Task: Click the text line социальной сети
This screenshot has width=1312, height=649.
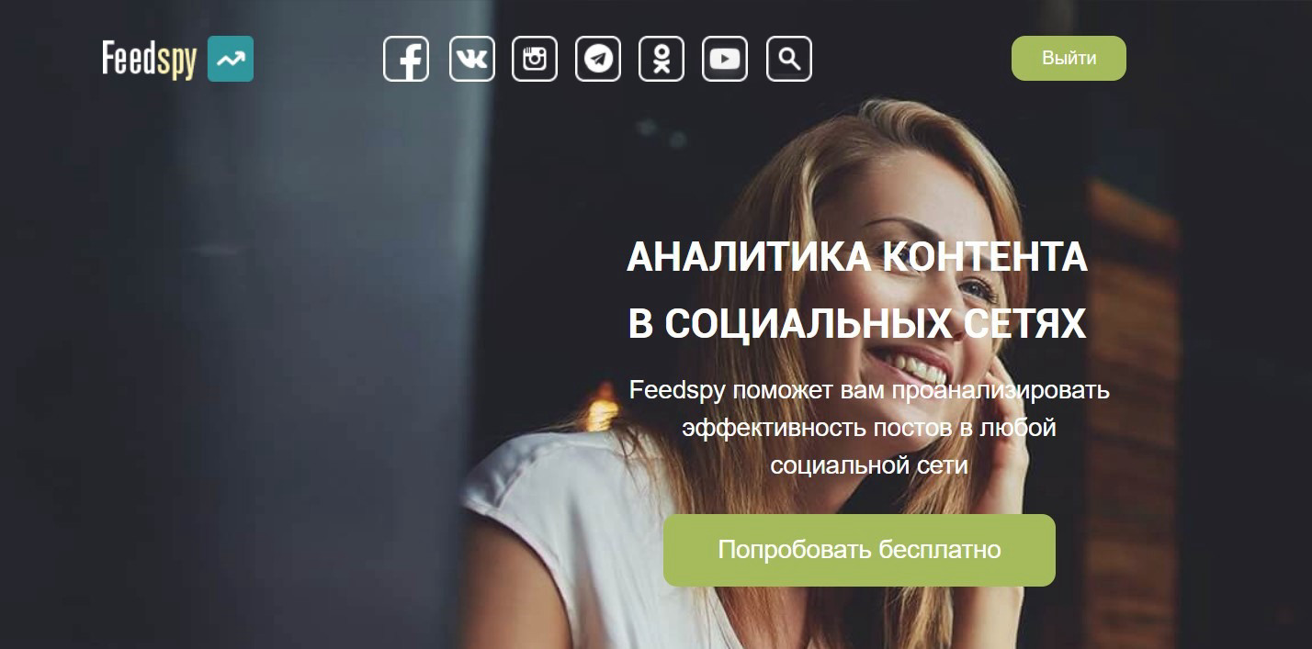Action: point(869,465)
